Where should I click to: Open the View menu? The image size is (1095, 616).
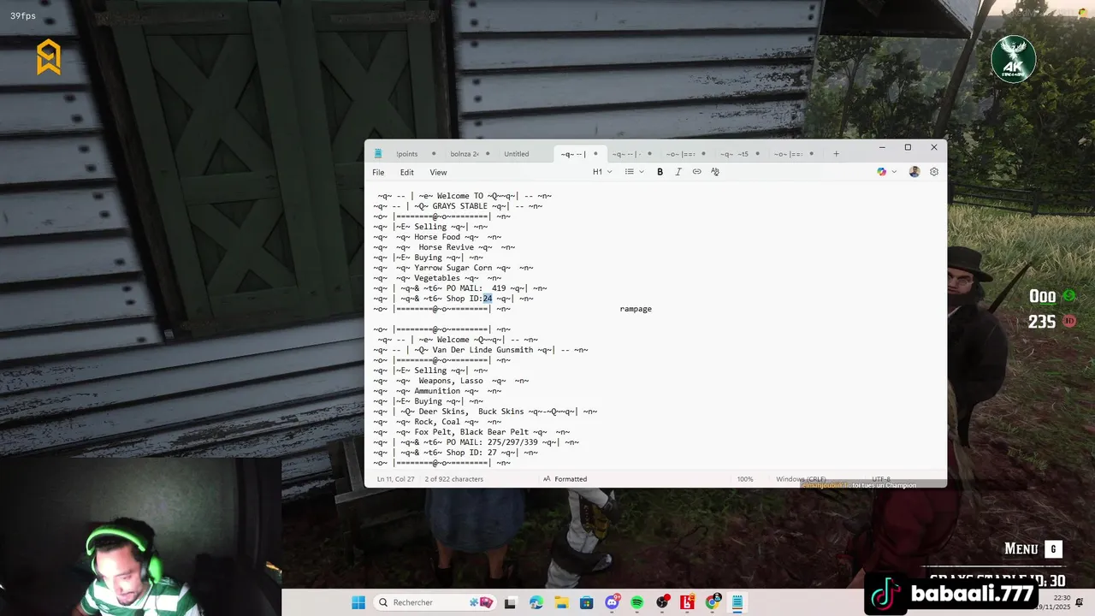pos(438,172)
